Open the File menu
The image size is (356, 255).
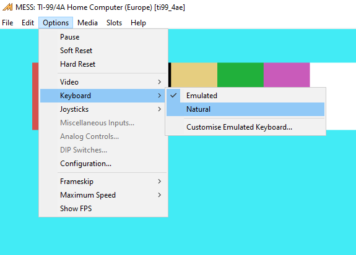click(7, 23)
